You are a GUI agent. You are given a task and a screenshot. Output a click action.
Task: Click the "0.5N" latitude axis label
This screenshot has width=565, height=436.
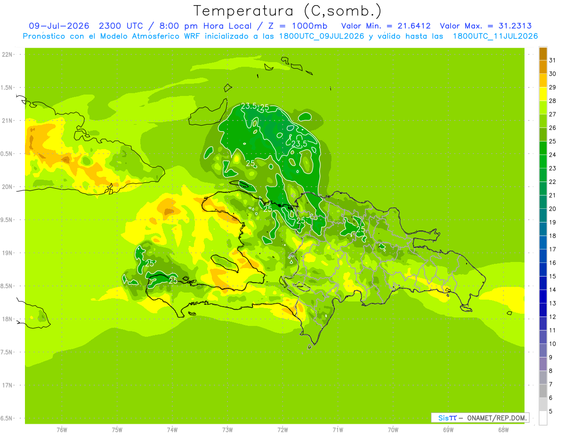tap(7, 154)
